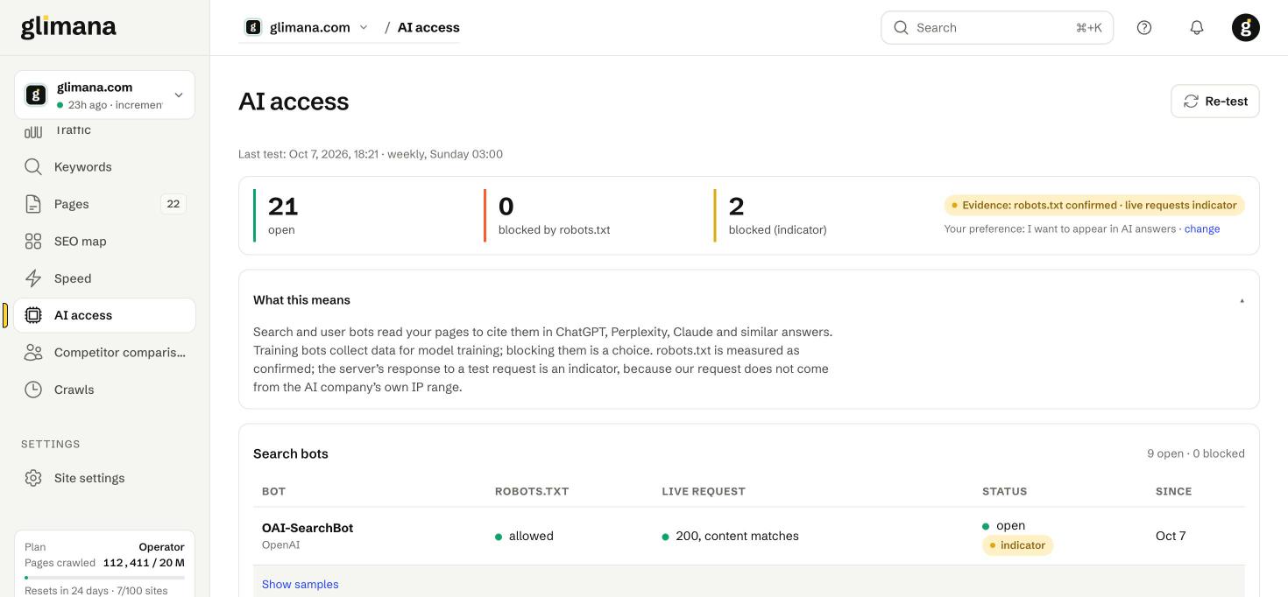
Task: Click the Pages count badge 22
Action: point(173,204)
